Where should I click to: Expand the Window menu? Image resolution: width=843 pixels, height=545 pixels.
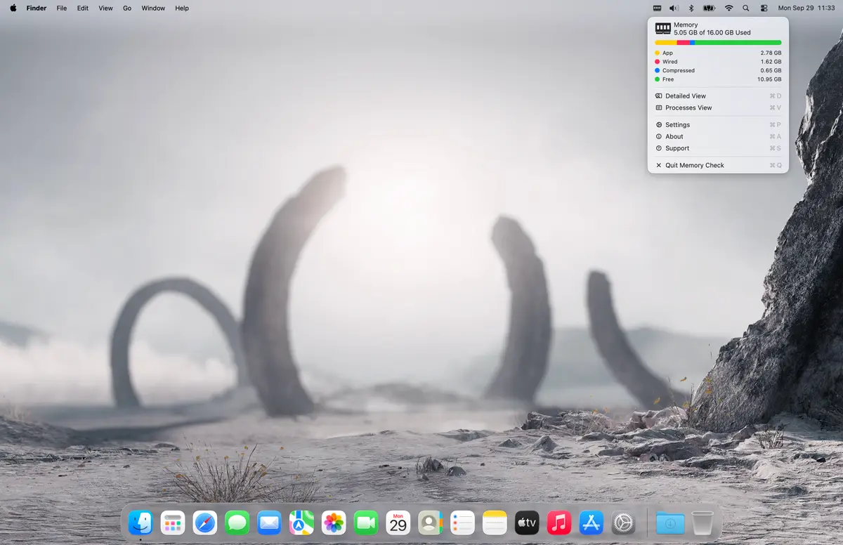tap(153, 8)
